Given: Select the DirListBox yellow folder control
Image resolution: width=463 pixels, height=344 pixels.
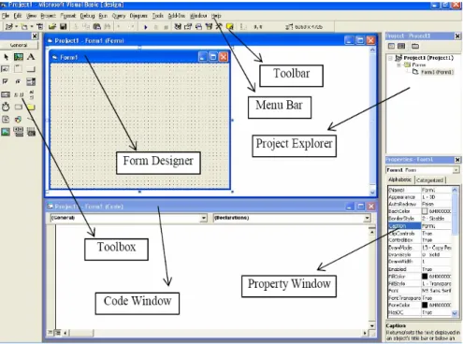Looking at the screenshot, I should 31,107.
